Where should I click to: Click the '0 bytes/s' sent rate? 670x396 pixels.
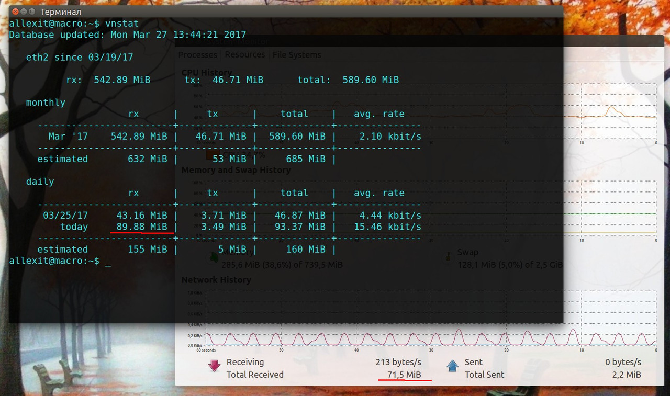point(623,362)
